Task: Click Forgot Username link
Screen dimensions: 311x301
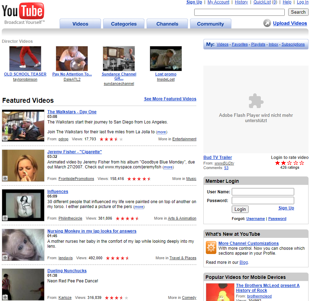Action: point(256,219)
